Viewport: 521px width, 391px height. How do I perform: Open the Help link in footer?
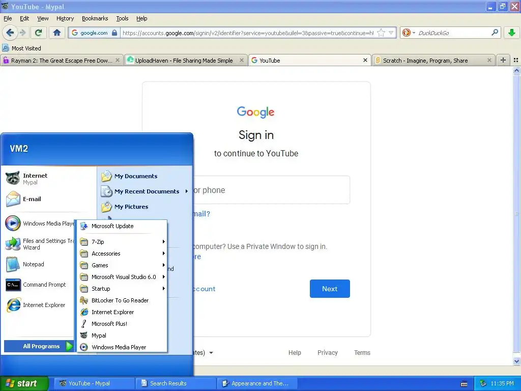[295, 352]
